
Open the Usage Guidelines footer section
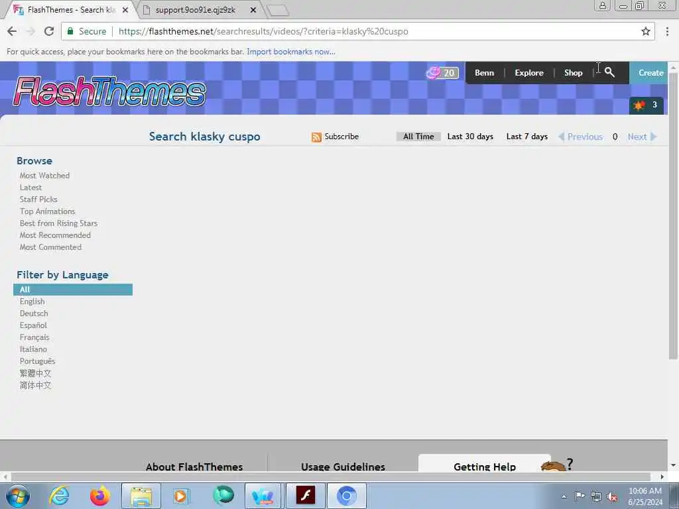(343, 466)
